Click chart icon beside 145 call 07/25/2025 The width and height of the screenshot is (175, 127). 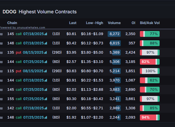coord(46,89)
